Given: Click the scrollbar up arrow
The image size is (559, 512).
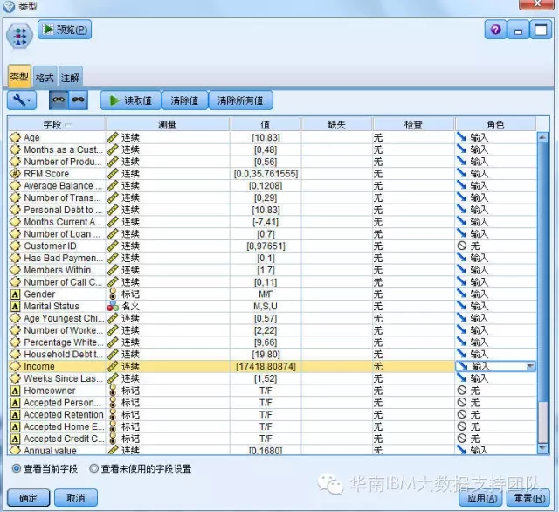Looking at the screenshot, I should [x=542, y=137].
